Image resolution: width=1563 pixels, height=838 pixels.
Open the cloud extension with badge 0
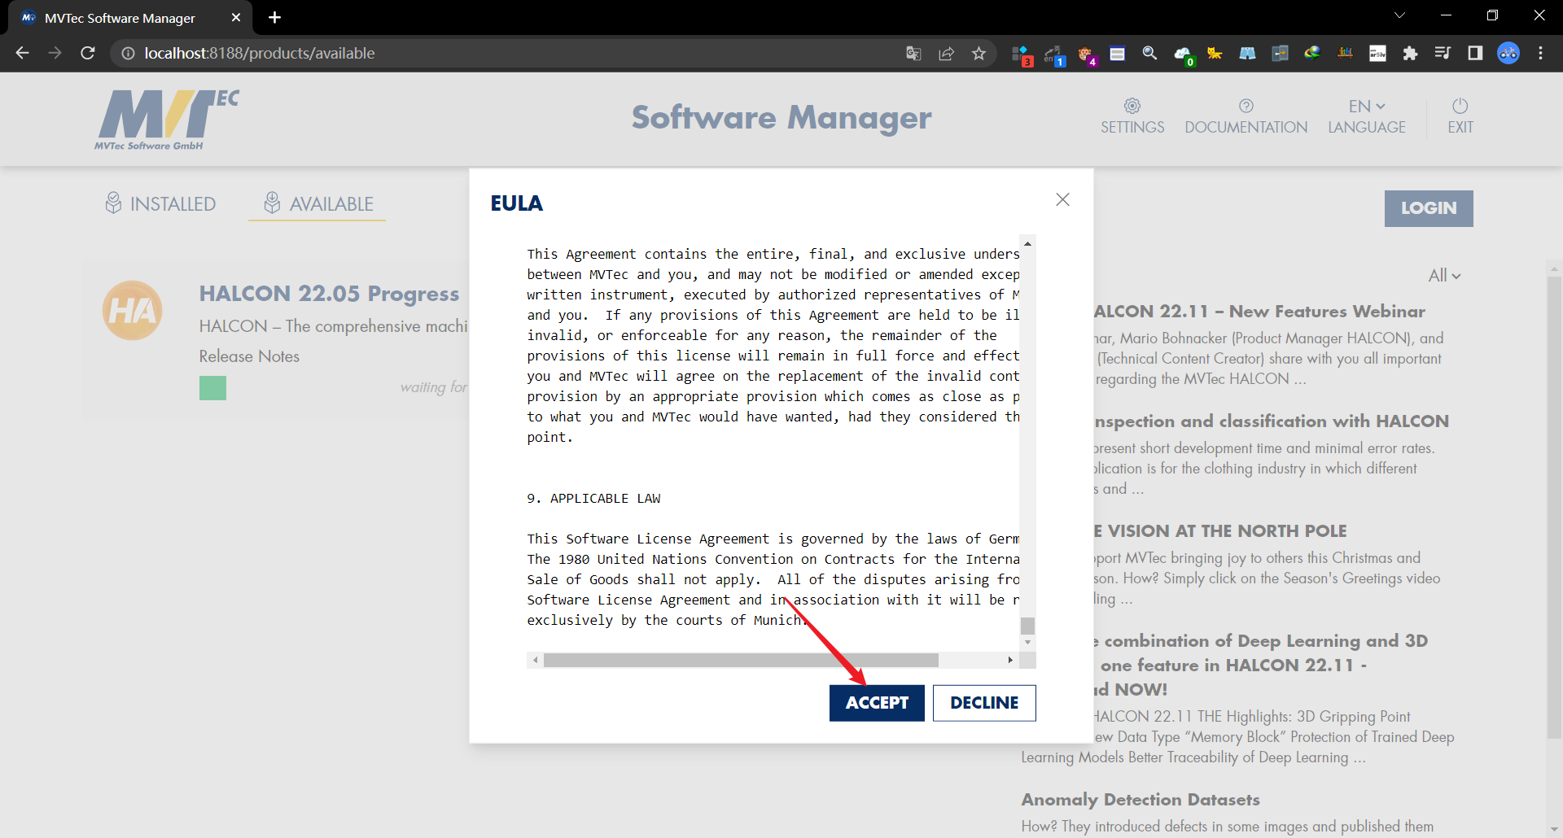click(1184, 55)
